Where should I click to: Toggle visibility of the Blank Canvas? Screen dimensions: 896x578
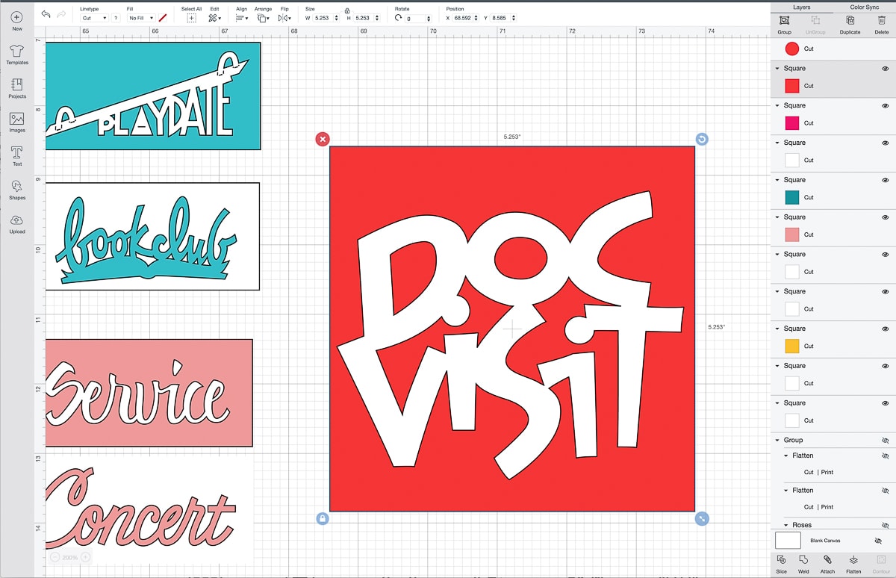[x=877, y=541]
